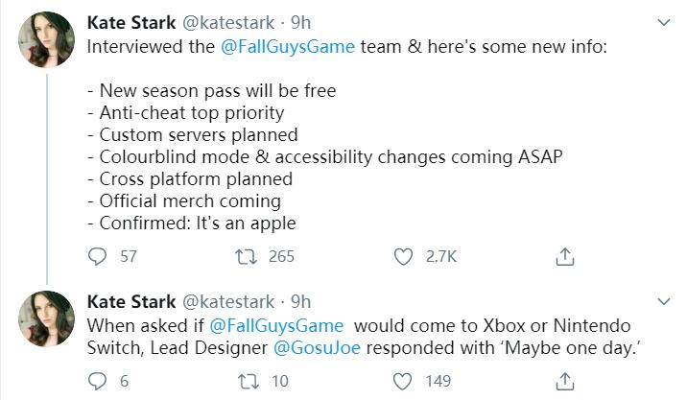Retweet the tweet with 10 retweets
This screenshot has width=687, height=400.
[x=248, y=382]
